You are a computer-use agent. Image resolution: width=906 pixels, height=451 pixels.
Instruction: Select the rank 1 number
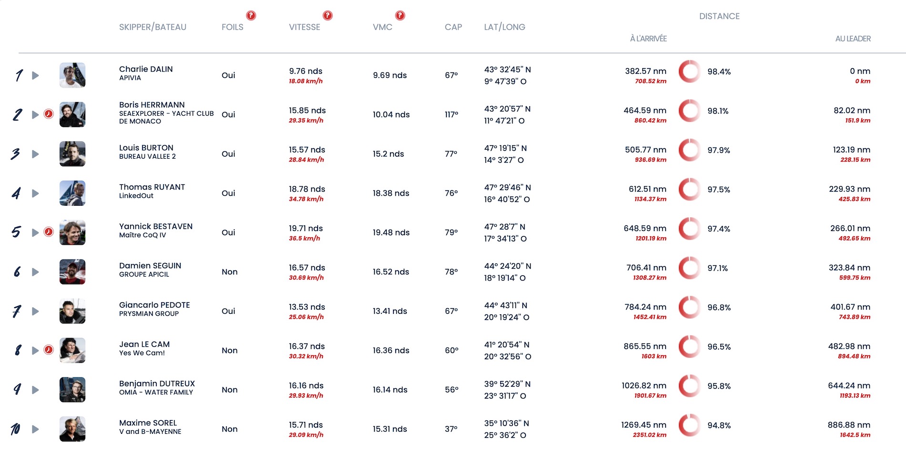pos(19,75)
